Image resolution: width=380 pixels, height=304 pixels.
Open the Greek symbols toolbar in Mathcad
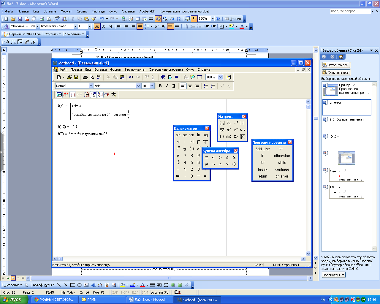[x=107, y=94]
